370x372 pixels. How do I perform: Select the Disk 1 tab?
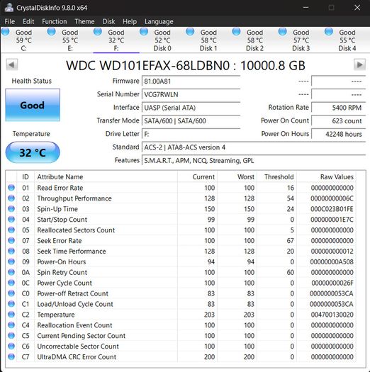[x=208, y=40]
